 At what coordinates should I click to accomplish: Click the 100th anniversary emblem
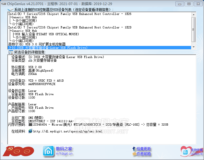point(18,151)
